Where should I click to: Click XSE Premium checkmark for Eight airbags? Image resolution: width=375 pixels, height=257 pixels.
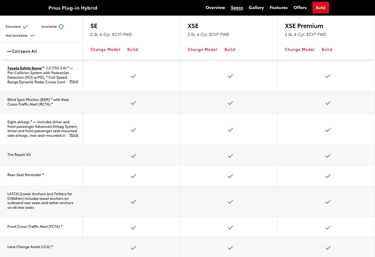[328, 130]
